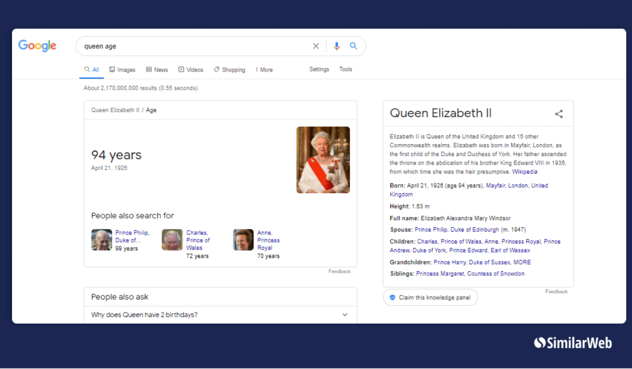Click the shield icon in Claim this knowledge panel
The width and height of the screenshot is (632, 369).
click(392, 297)
